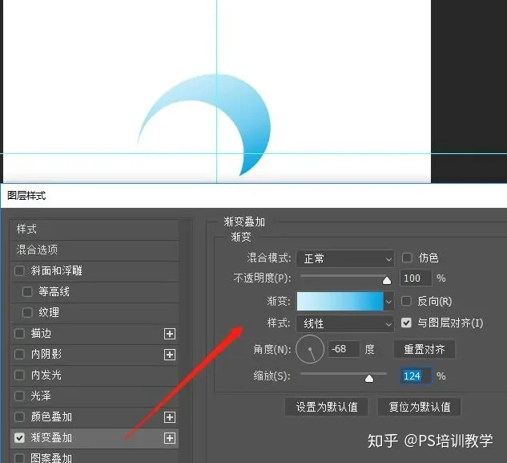Click the angle dial control

click(x=310, y=349)
